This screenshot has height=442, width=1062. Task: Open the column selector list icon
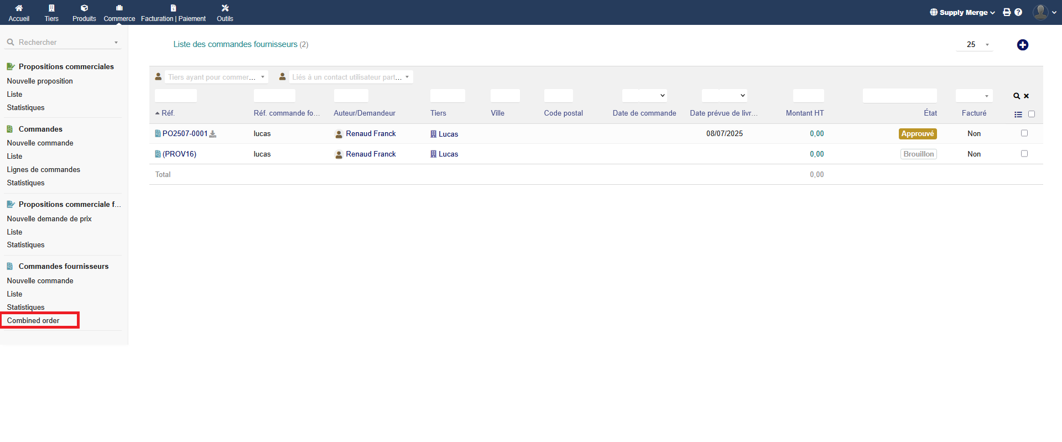pyautogui.click(x=1018, y=115)
